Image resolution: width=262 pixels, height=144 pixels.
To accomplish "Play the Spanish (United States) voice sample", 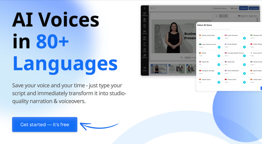I will [x=219, y=38].
